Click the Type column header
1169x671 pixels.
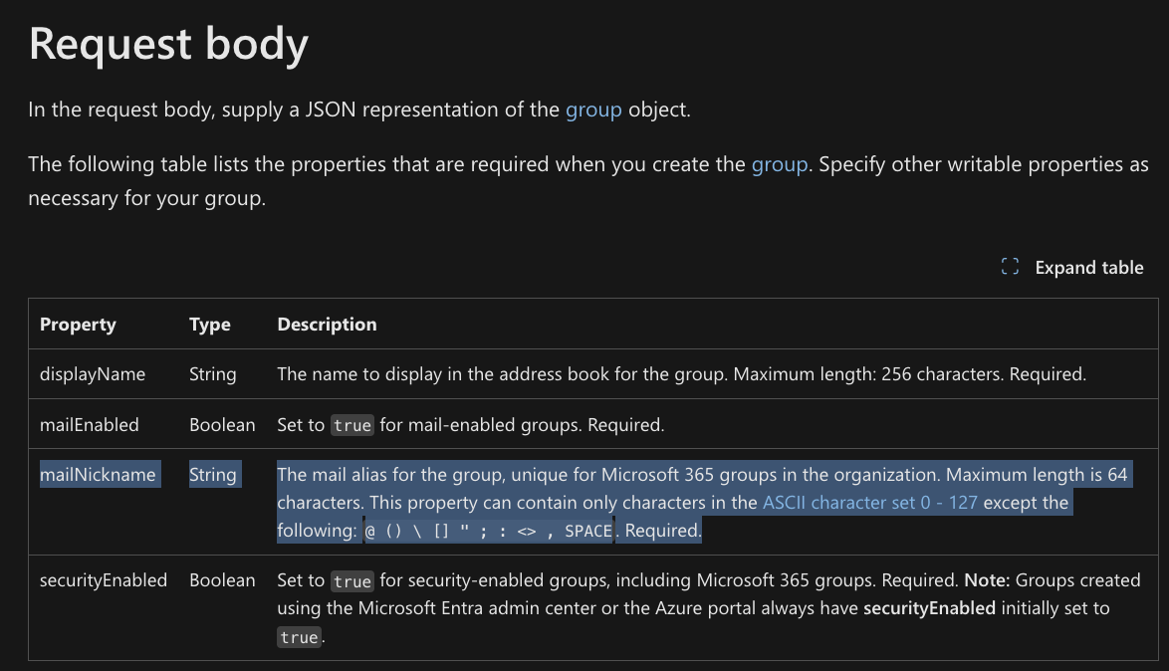tap(208, 324)
